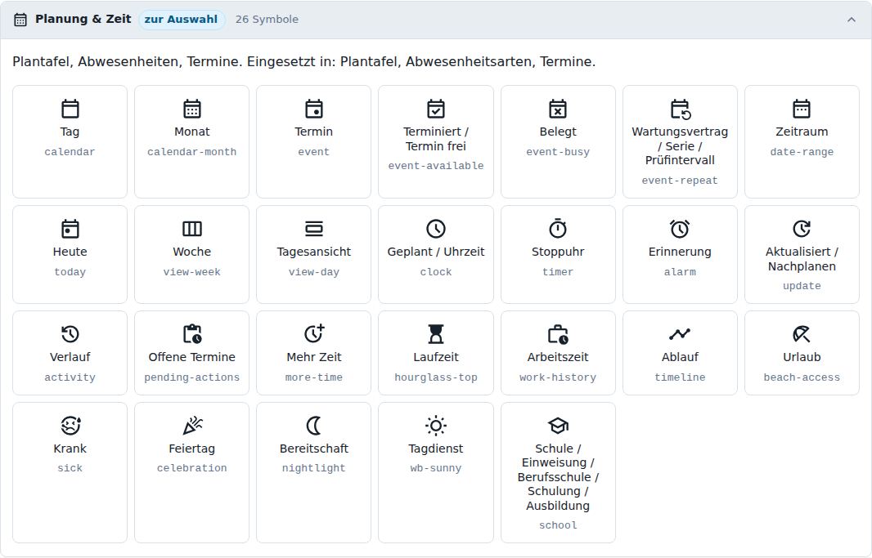Select the Zeitraum date-range icon
This screenshot has height=558, width=872.
(802, 109)
